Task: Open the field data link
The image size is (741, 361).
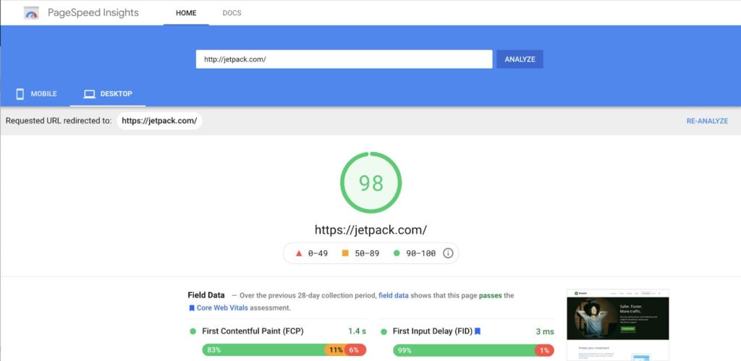Action: (x=393, y=296)
